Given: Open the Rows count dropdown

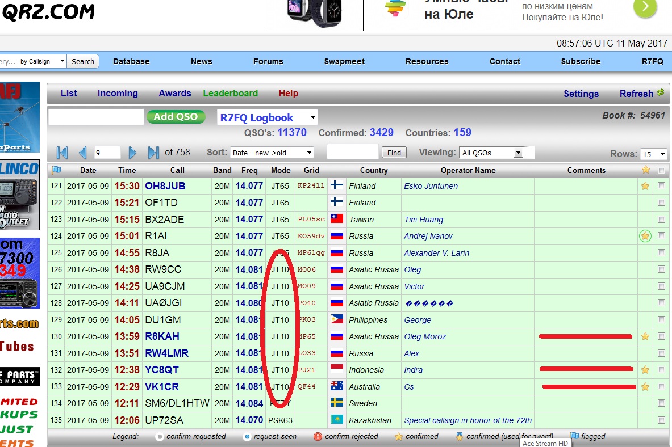Looking at the screenshot, I should 654,154.
